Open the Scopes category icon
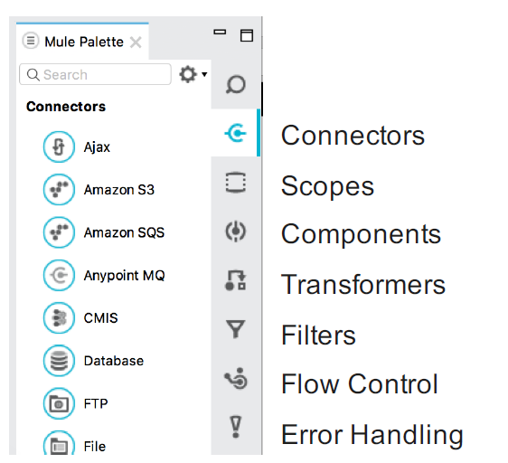 click(x=236, y=183)
